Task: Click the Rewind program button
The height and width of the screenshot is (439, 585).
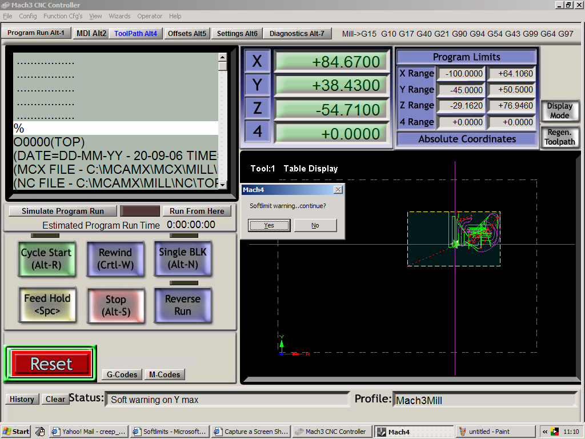Action: click(x=115, y=258)
